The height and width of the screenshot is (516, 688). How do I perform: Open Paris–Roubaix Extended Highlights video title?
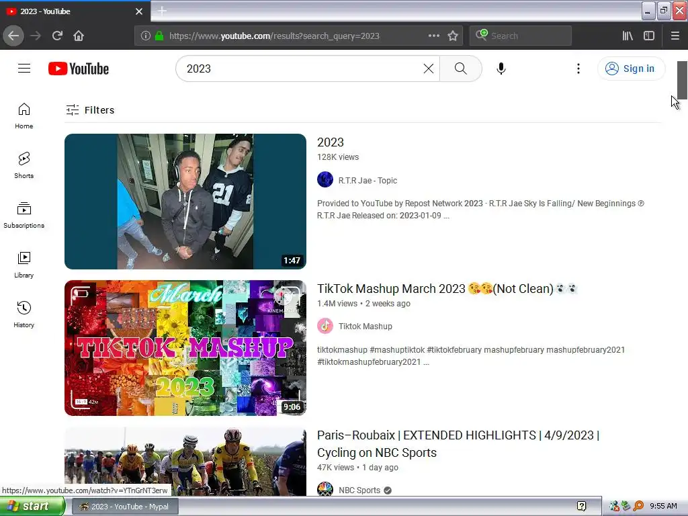(x=458, y=444)
